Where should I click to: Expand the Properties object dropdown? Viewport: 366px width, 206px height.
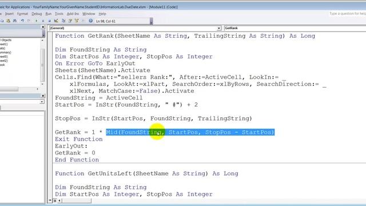42,102
